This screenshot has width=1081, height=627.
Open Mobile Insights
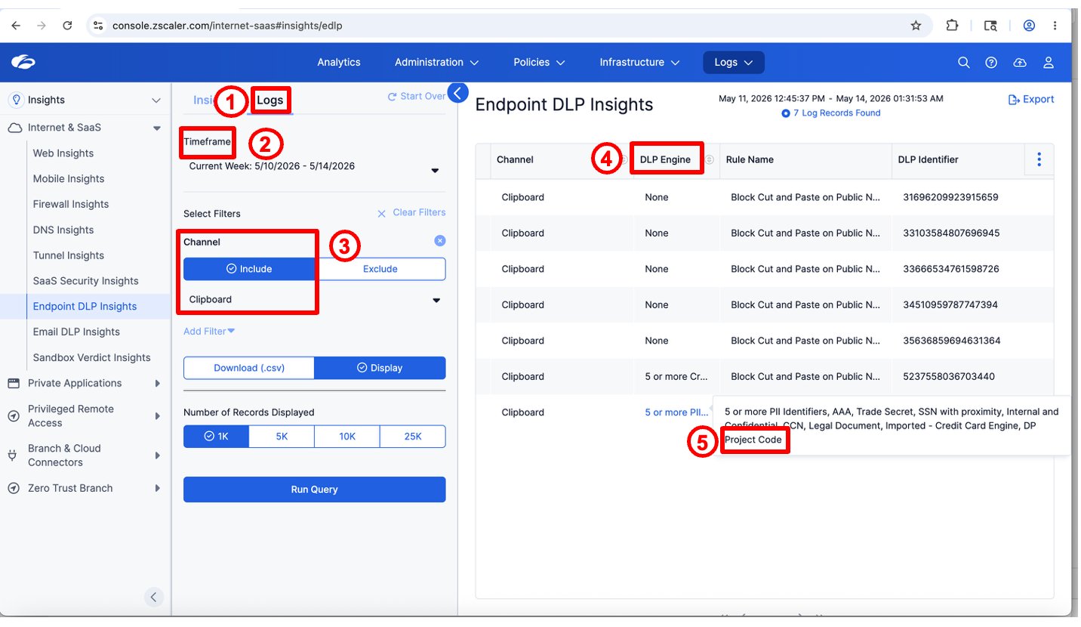coord(69,179)
